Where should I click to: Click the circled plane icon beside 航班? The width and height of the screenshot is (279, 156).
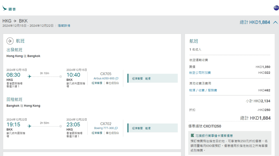[x=10, y=41]
